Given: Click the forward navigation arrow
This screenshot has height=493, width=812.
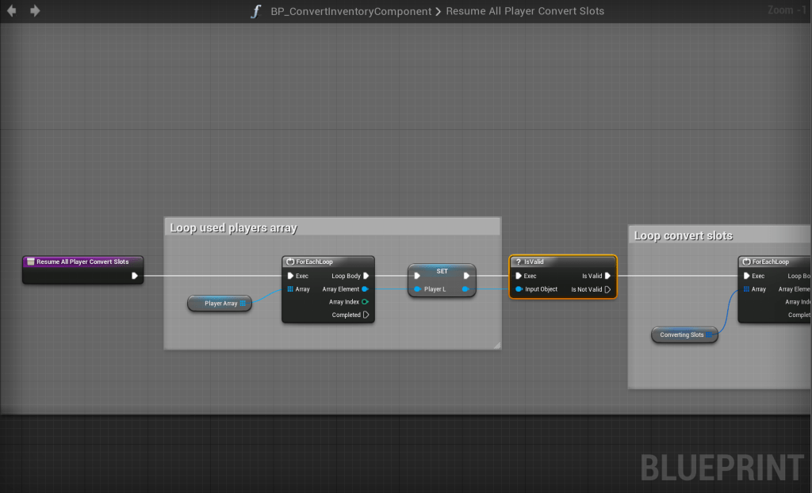Looking at the screenshot, I should pos(35,11).
